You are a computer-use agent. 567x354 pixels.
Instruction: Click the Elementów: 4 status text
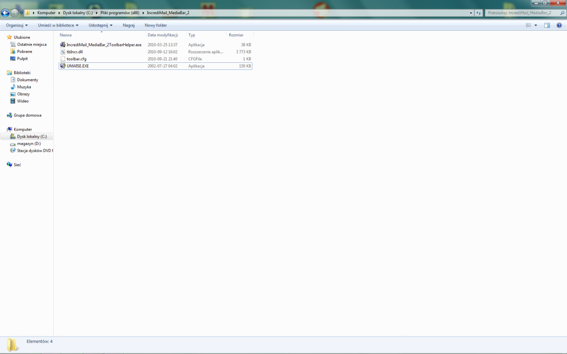pos(39,341)
